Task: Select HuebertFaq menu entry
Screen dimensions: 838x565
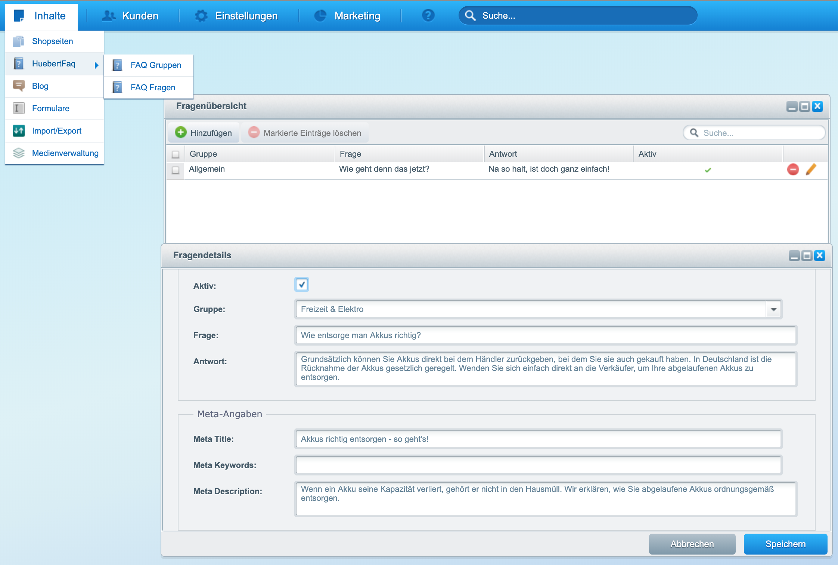Action: (x=55, y=64)
